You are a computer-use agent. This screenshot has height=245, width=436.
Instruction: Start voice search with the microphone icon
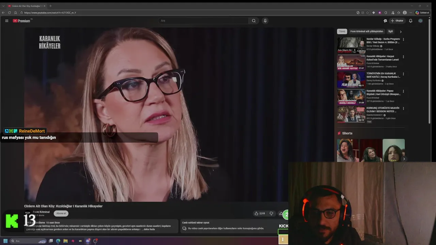(x=265, y=21)
